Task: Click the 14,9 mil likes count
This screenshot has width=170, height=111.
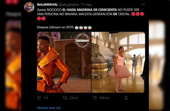Action: coord(104,98)
